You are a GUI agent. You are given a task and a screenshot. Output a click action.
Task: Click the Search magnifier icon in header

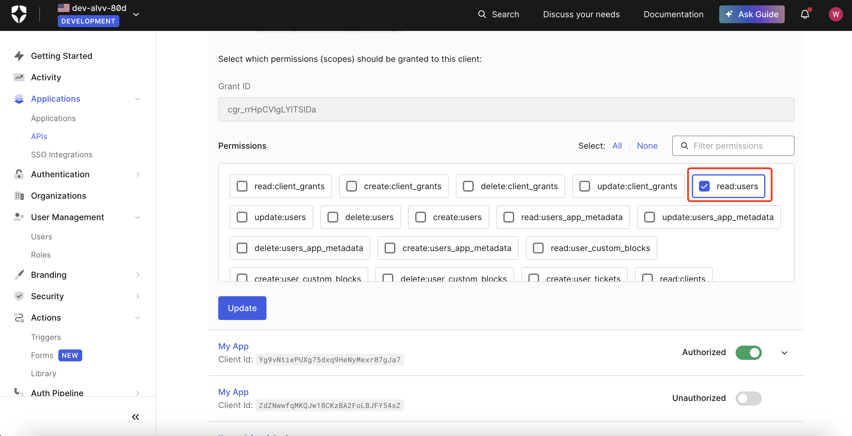click(482, 14)
